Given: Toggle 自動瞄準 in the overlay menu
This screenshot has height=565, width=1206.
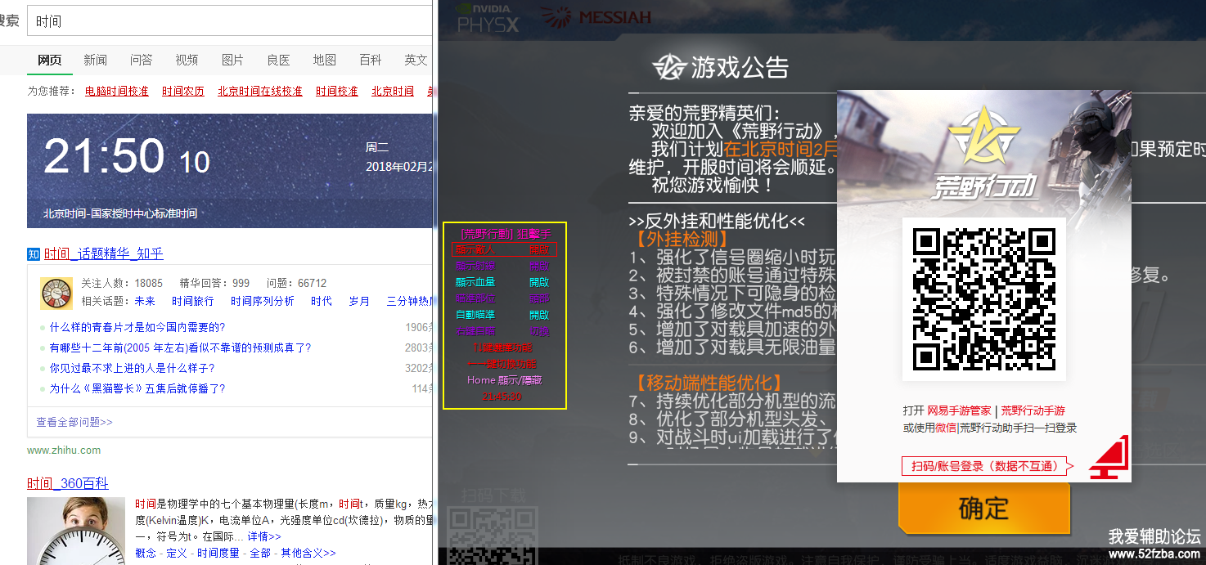Looking at the screenshot, I should 504,315.
